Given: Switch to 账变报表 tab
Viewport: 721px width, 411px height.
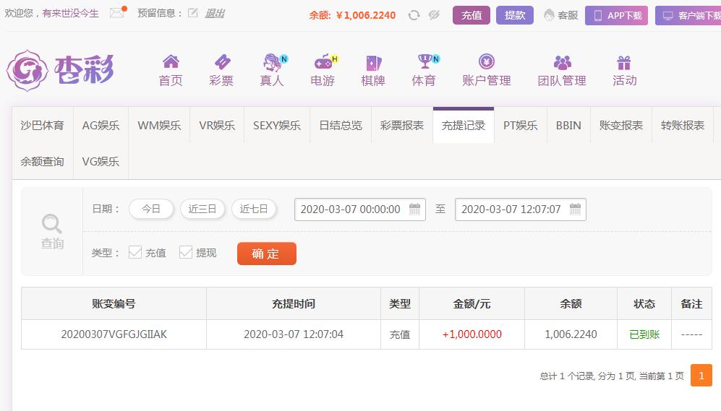Looking at the screenshot, I should click(621, 126).
